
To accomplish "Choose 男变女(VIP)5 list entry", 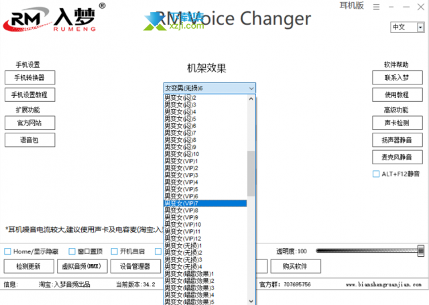I will tap(205, 189).
